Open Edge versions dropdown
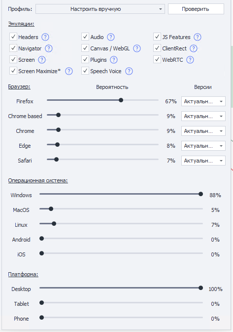The height and width of the screenshot is (332, 233). 203,146
